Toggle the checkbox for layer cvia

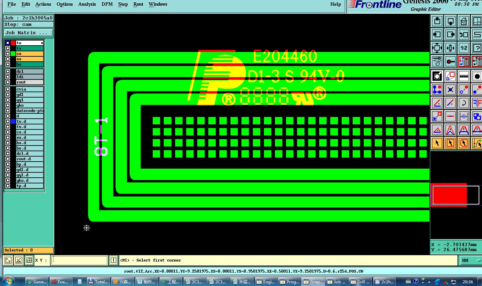pyautogui.click(x=8, y=89)
